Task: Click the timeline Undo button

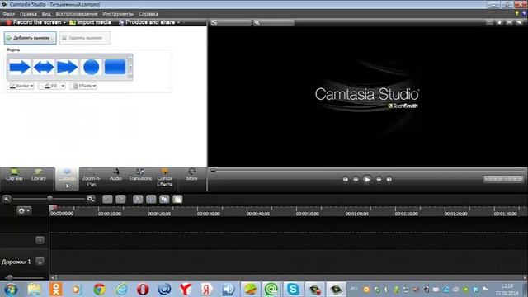Action: 107,199
